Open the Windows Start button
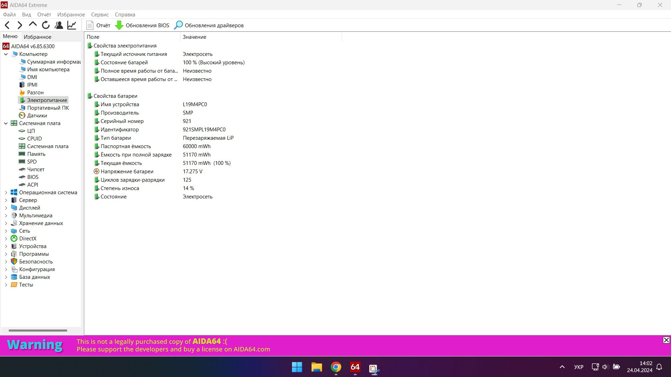This screenshot has width=671, height=377. (x=297, y=367)
